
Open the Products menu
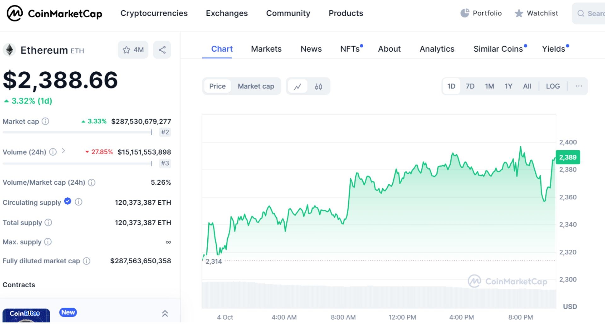346,13
